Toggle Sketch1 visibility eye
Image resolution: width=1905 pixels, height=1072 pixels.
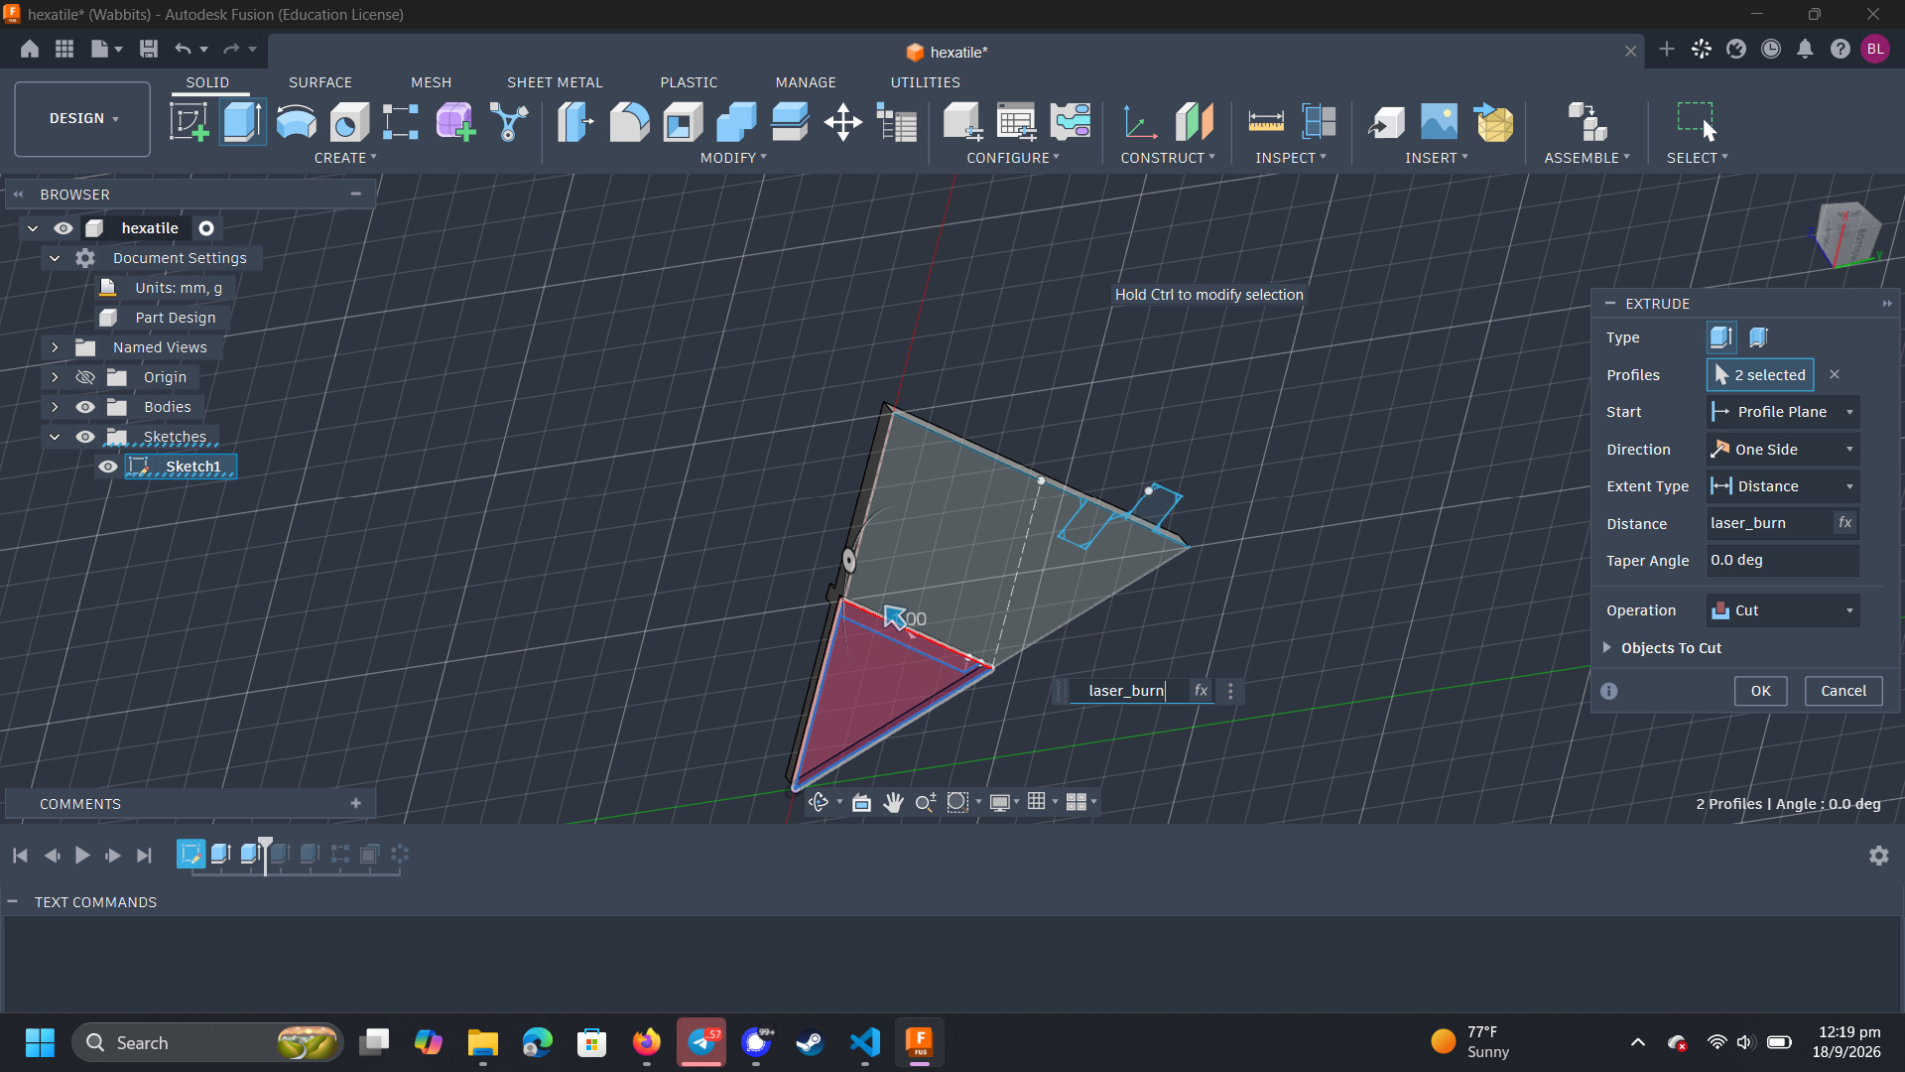(108, 467)
